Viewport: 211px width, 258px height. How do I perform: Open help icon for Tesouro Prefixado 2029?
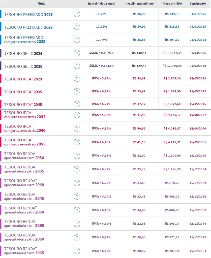coord(77,27)
